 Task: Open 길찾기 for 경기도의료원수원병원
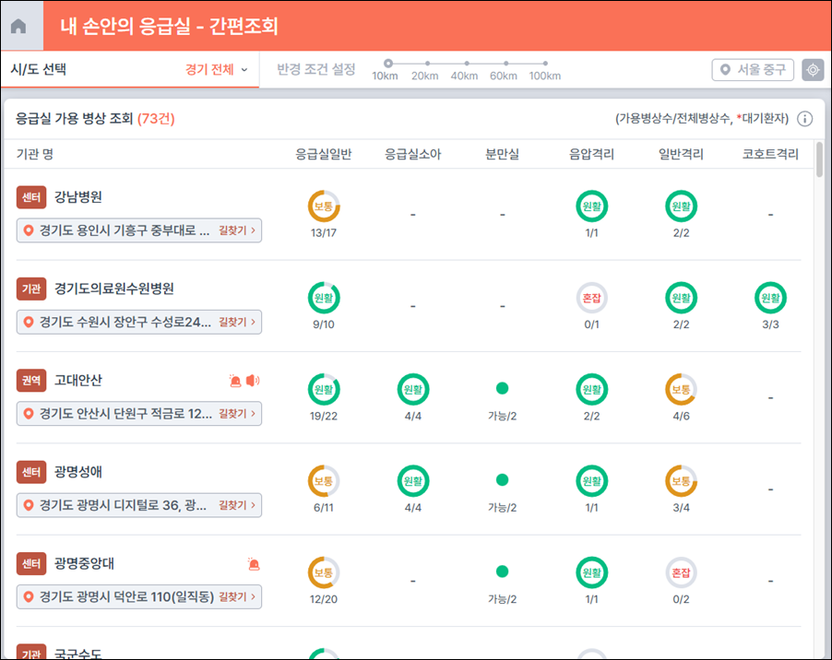point(237,322)
